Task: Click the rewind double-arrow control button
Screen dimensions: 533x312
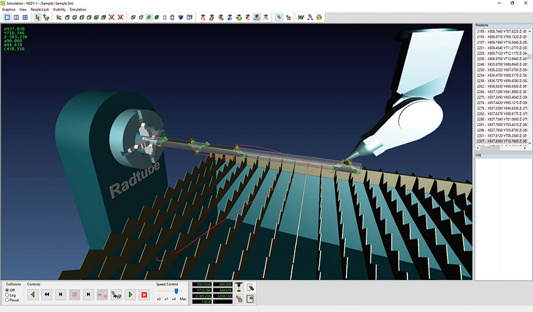Action: tap(47, 294)
